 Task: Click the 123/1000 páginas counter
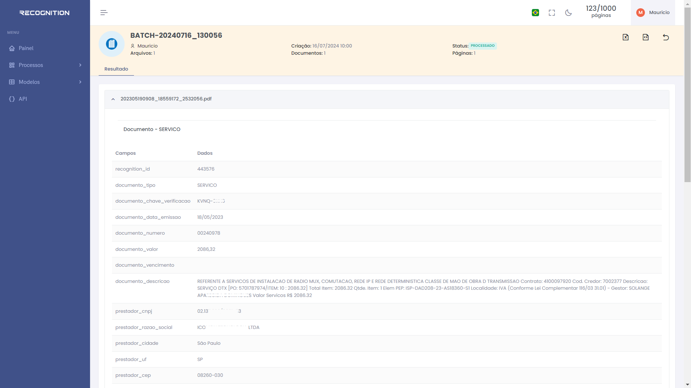point(601,12)
